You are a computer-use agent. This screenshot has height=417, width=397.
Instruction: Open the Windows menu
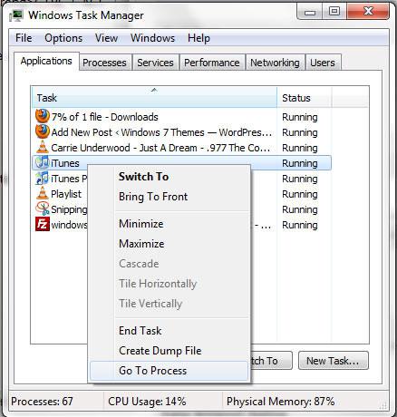click(152, 38)
